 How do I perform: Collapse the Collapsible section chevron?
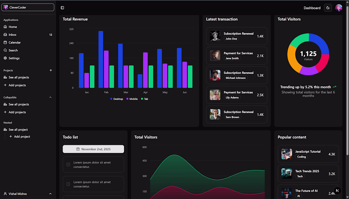[x=50, y=97]
